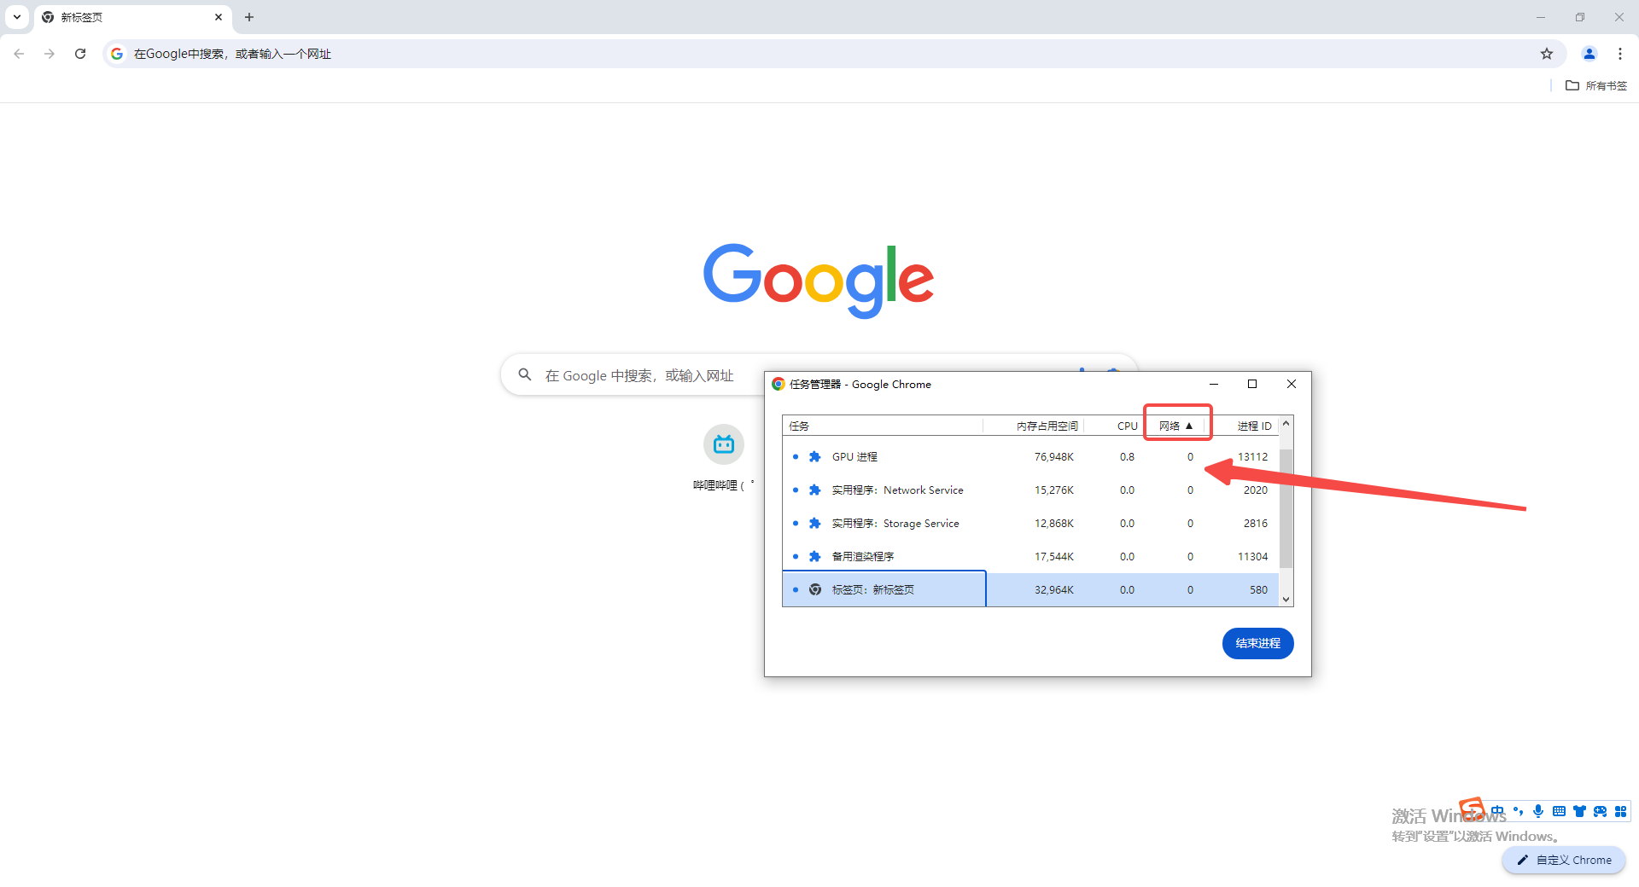Image resolution: width=1639 pixels, height=887 pixels.
Task: Select the GPU 进程 row
Action: click(1030, 456)
